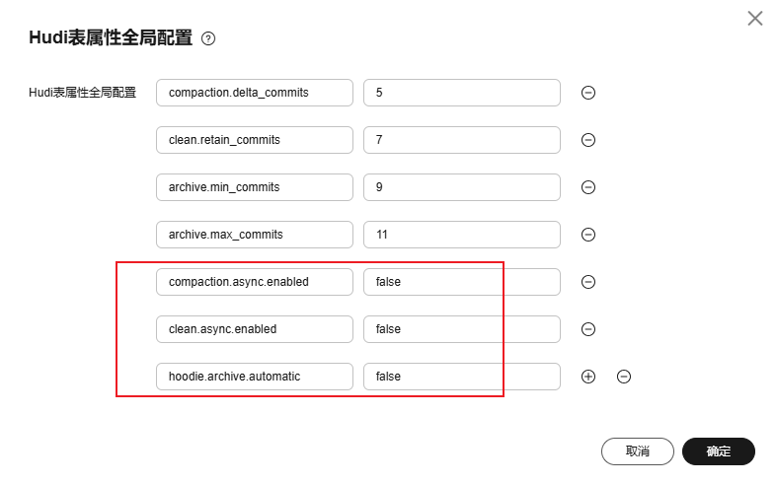
Task: Delete archive.min_commits entry with minus icon
Action: [588, 187]
